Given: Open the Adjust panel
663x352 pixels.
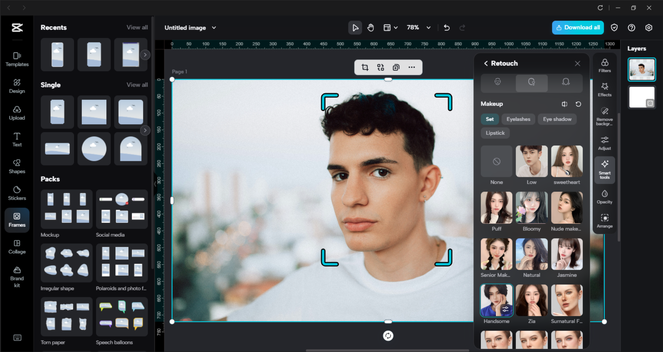Looking at the screenshot, I should 604,143.
